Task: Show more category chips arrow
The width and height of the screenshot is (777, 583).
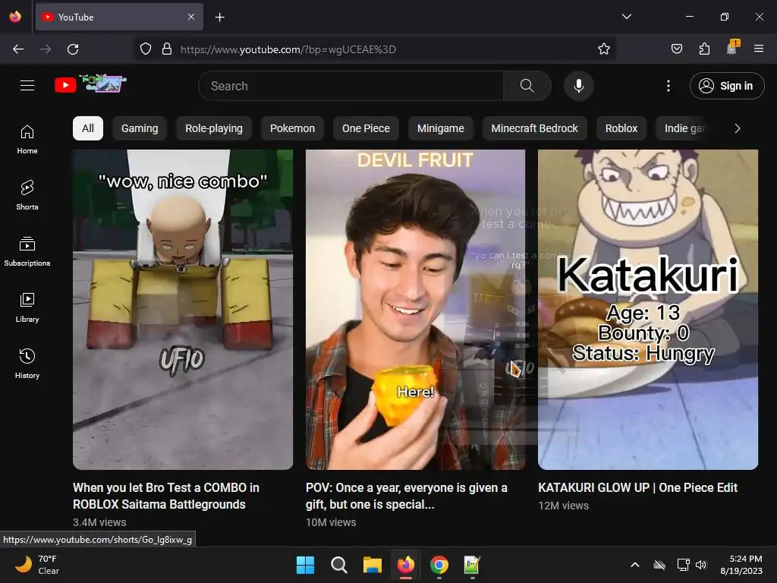Action: 738,128
